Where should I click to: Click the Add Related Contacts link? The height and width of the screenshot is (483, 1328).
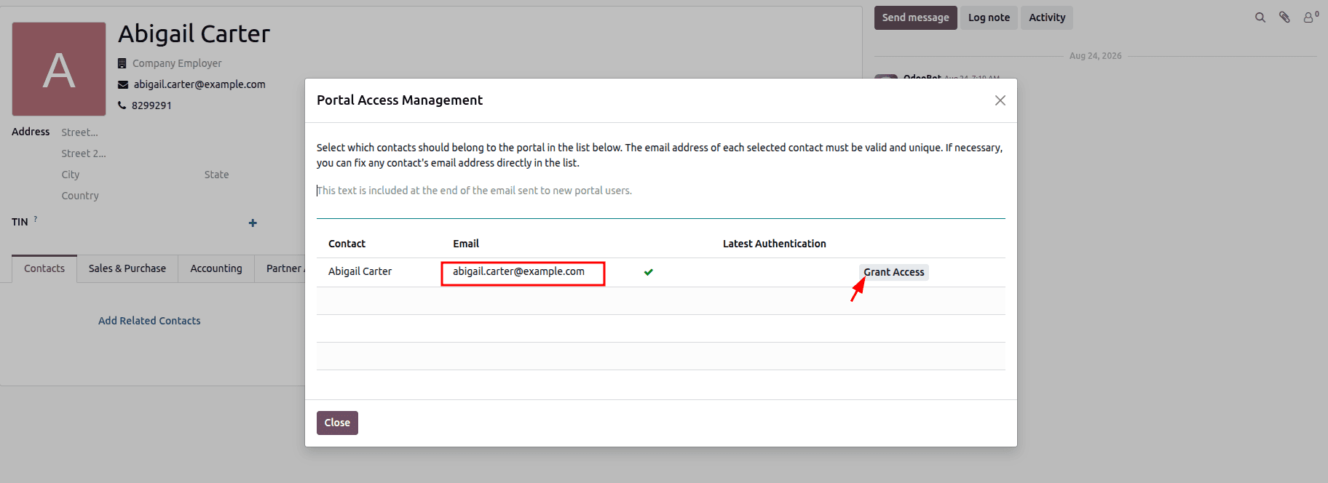point(149,321)
